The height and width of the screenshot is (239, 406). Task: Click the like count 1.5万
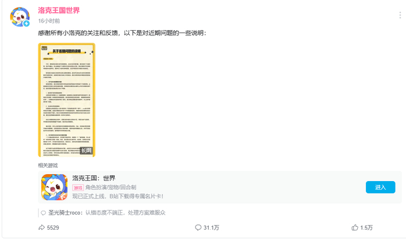pos(367,227)
